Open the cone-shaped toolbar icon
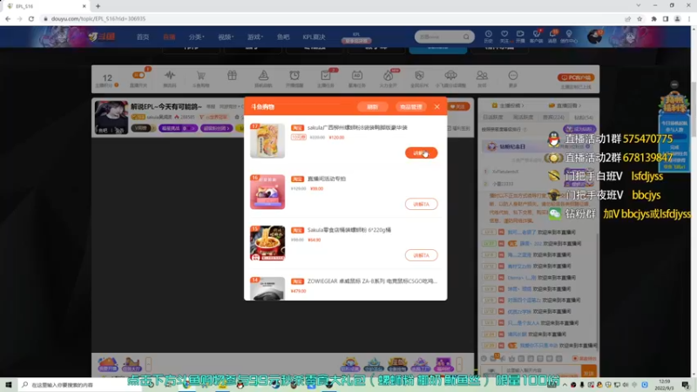The image size is (697, 392). click(x=263, y=78)
